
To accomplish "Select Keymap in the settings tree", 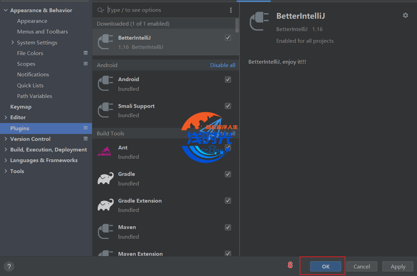I will point(21,106).
